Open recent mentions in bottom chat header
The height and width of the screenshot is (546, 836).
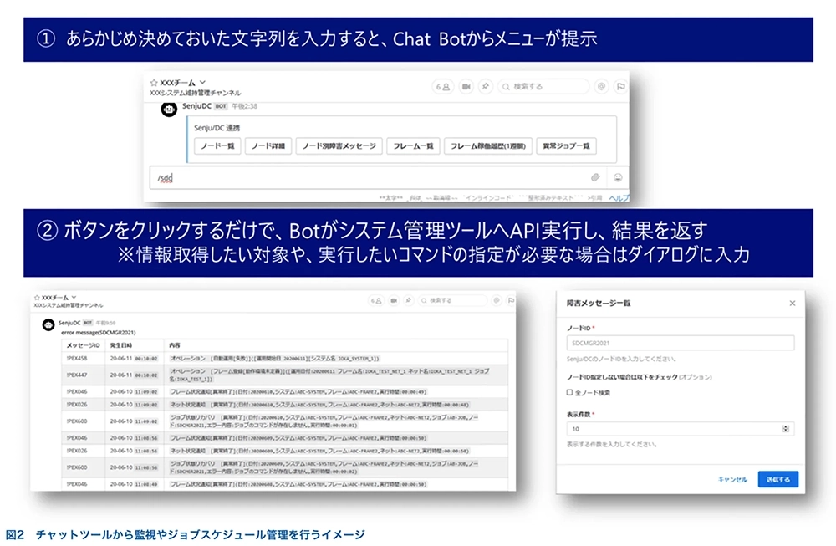point(497,301)
